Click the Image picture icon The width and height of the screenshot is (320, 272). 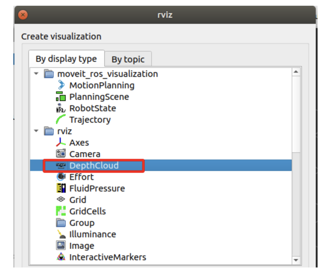click(x=61, y=245)
